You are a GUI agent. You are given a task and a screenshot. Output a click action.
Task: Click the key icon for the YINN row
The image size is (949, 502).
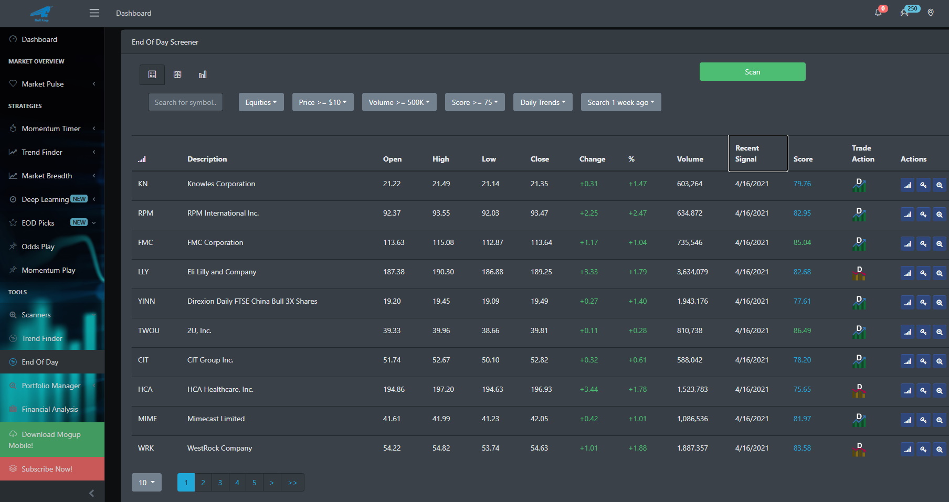point(923,302)
